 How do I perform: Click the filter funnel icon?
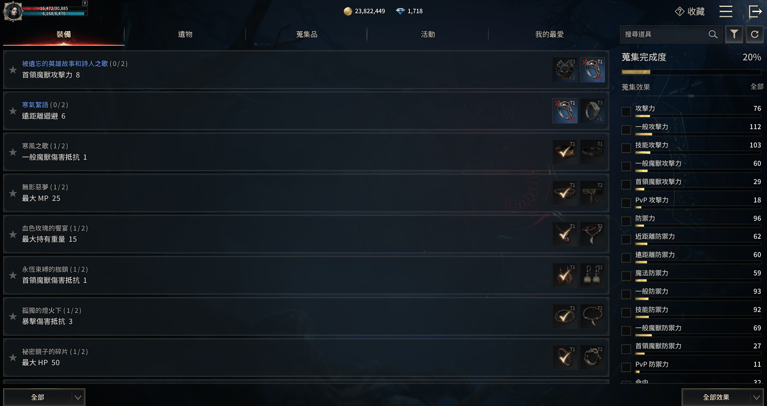[x=734, y=34]
